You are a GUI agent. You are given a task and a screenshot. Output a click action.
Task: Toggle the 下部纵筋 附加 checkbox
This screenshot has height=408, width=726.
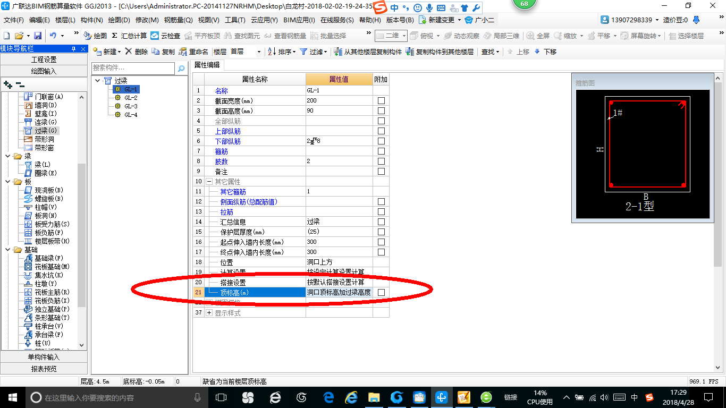point(381,141)
